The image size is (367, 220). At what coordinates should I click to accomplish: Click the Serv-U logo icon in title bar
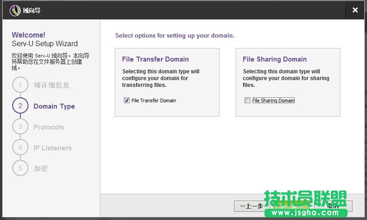click(x=15, y=10)
